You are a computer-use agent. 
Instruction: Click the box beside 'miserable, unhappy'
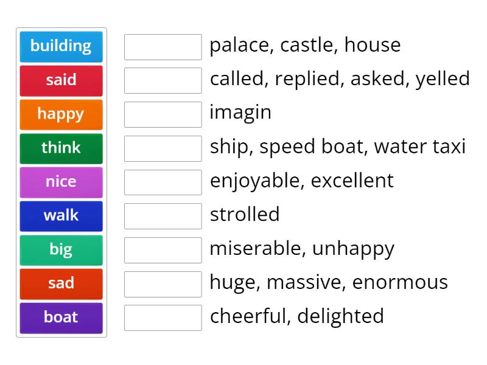[162, 249]
